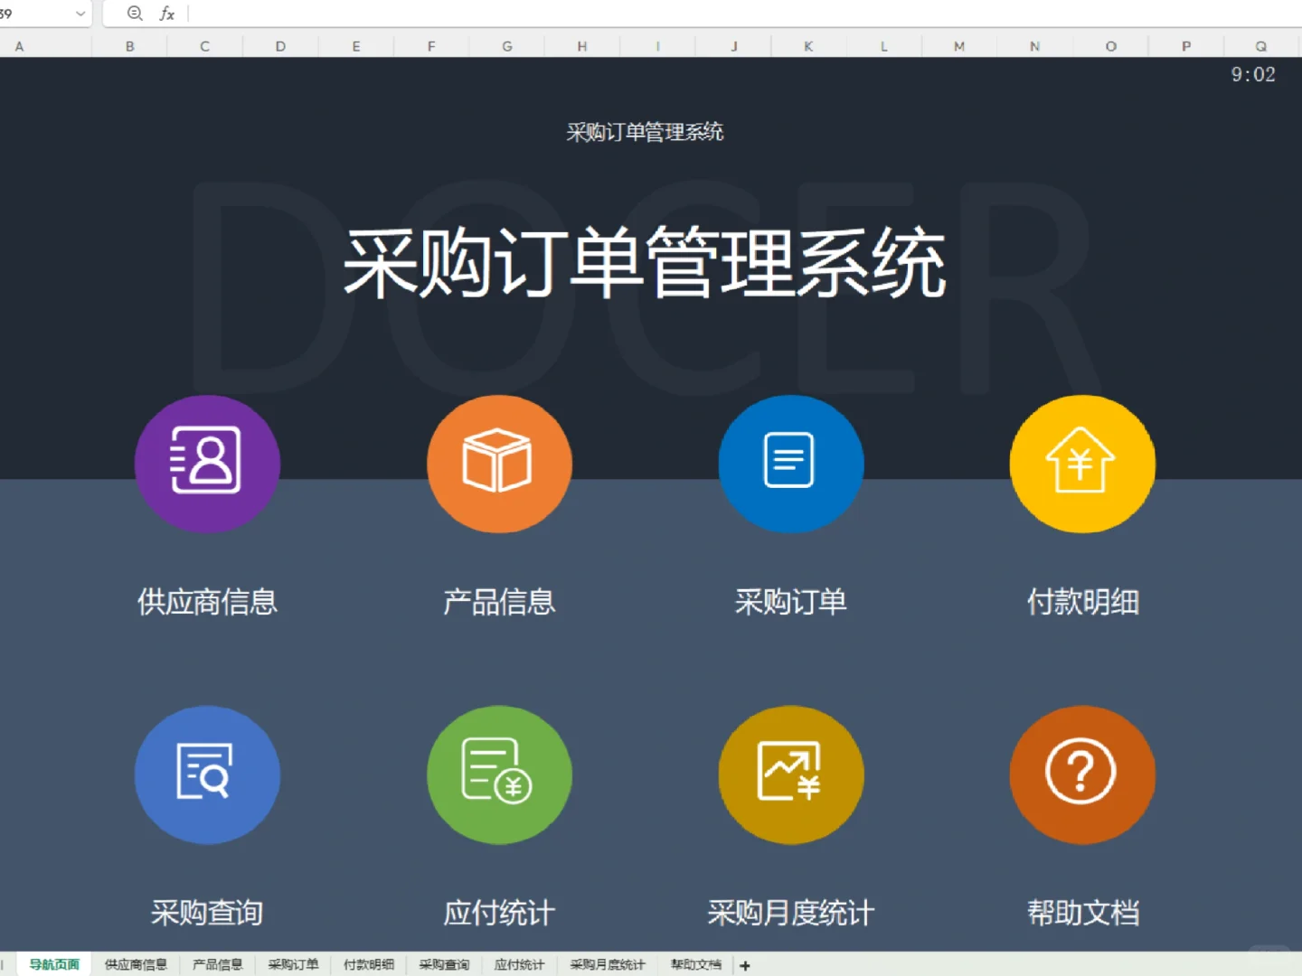Open 供应商信息 via the purple contact card icon

pyautogui.click(x=207, y=463)
